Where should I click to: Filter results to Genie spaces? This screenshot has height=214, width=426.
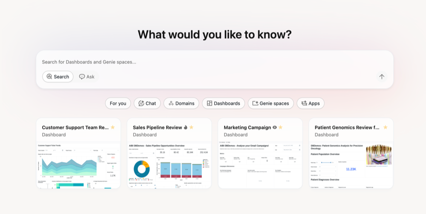271,103
